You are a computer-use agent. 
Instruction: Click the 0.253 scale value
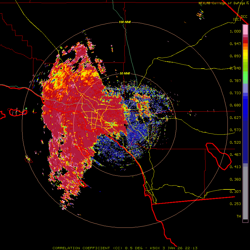pyautogui.click(x=235, y=204)
